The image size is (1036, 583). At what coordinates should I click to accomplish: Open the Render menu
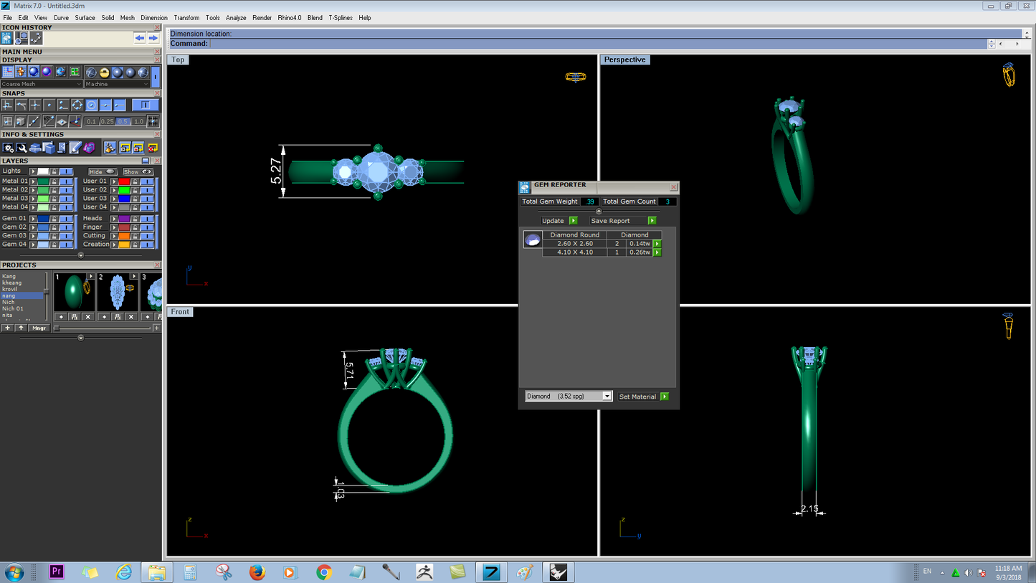coord(262,18)
